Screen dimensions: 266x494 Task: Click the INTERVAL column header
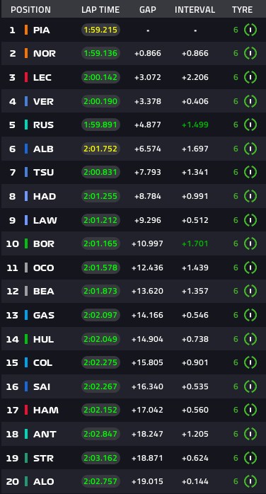pos(195,10)
